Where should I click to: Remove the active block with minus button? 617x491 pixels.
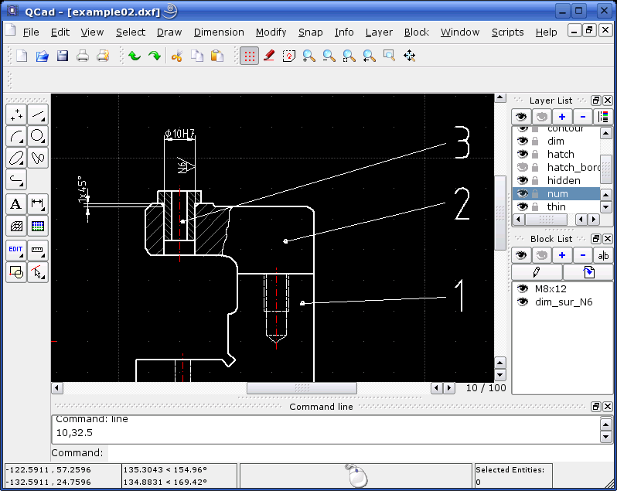coord(582,255)
